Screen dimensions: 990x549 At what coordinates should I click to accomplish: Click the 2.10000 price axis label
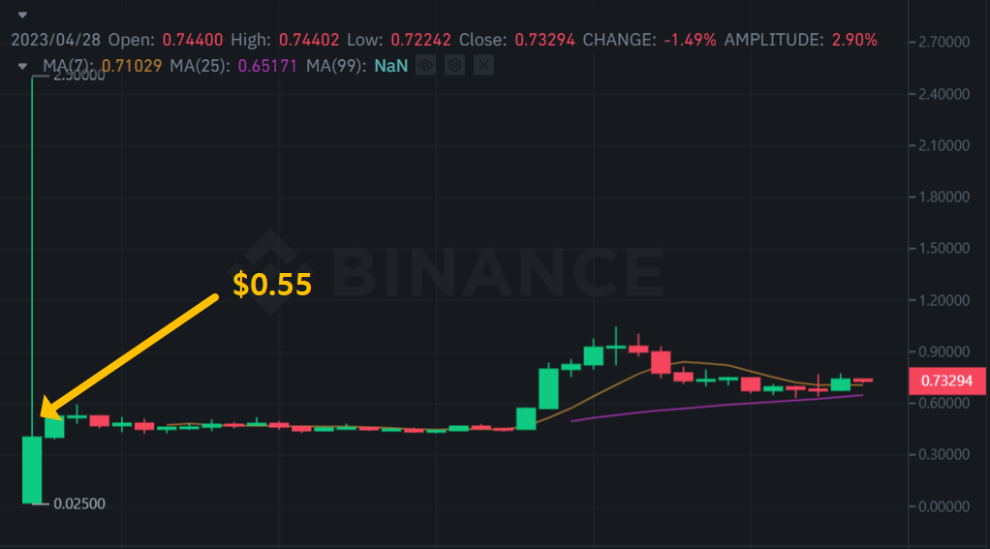click(x=944, y=146)
